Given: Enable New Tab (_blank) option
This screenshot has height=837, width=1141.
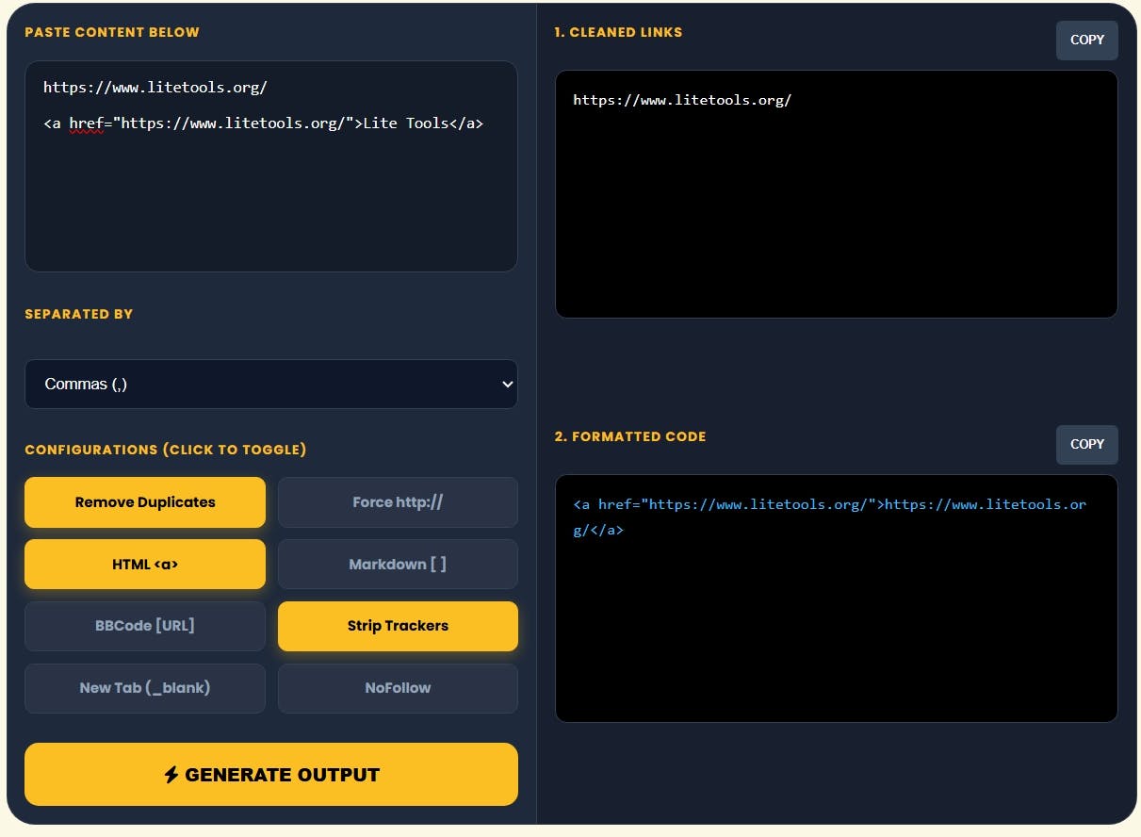Looking at the screenshot, I should pos(145,688).
